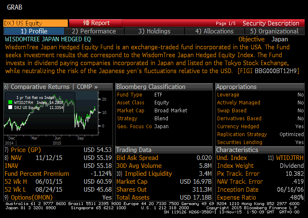Click the Asset Class Equity value
Viewport: 308px width, 218px height.
click(x=162, y=103)
